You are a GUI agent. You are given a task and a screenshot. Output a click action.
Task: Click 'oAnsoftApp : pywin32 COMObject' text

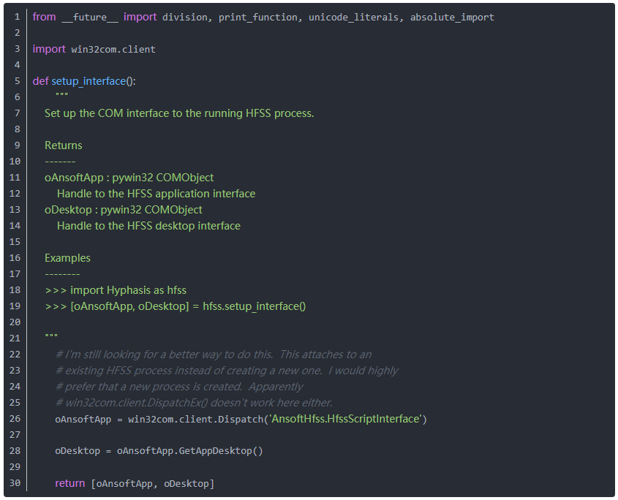pos(129,178)
